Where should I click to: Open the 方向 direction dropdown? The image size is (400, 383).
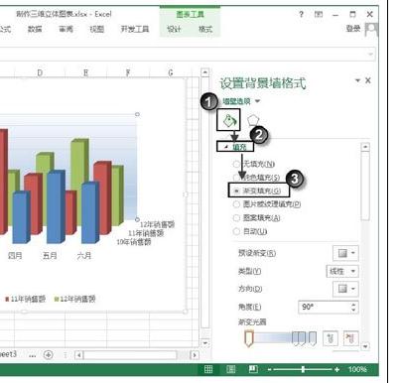click(345, 289)
